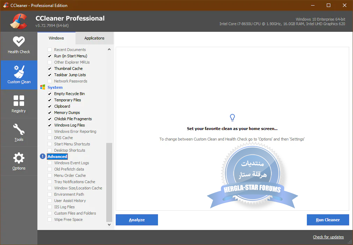Open the Registry cleaner section

click(19, 104)
